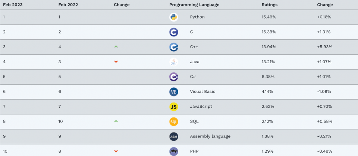Viewport: 358px width, 156px height.
Task: Click the Visual Basic language name
Action: 202,92
